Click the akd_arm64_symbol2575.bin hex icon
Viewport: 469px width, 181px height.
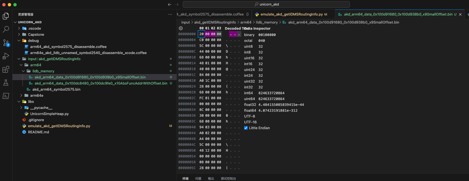(29, 89)
